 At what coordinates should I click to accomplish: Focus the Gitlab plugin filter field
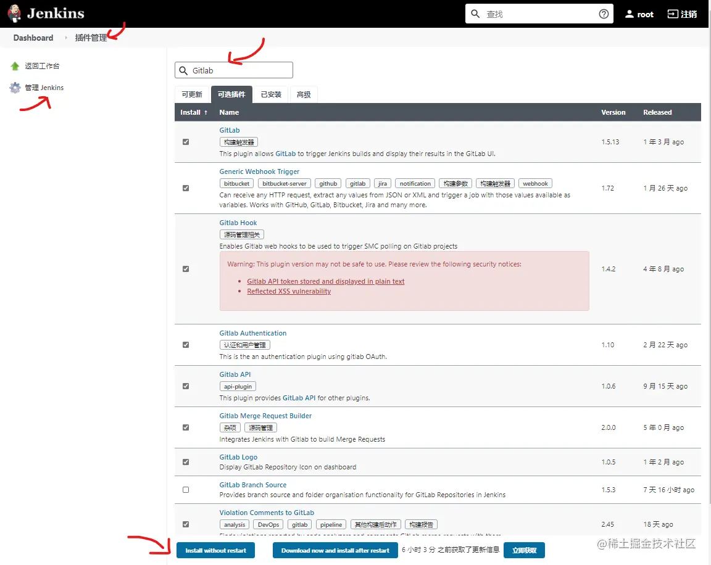tap(233, 70)
